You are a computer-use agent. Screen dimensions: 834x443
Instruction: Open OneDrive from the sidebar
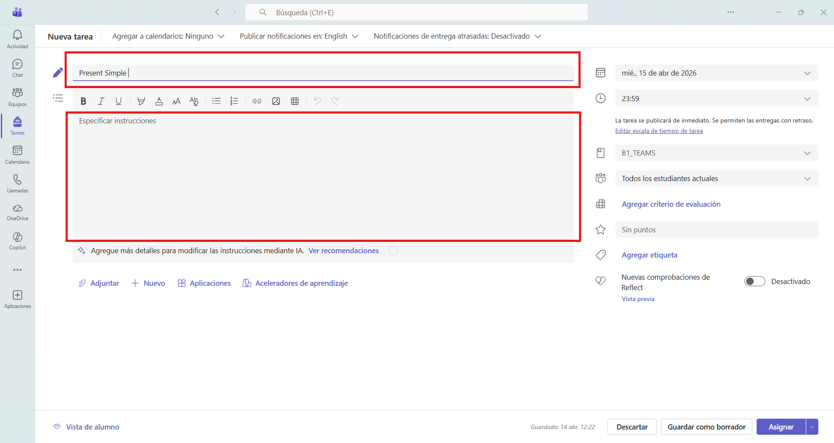tap(17, 212)
